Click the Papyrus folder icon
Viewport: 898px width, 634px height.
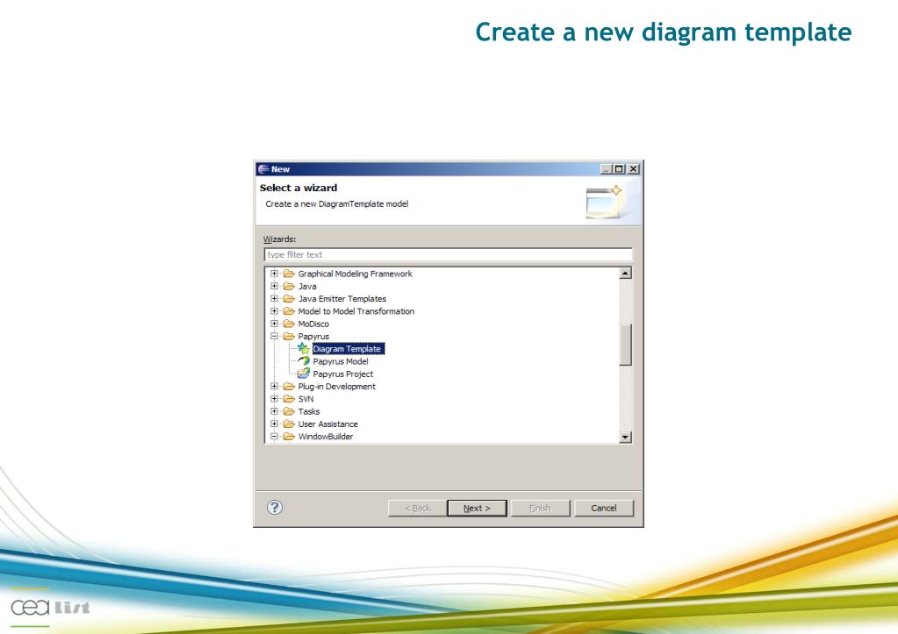(x=289, y=337)
